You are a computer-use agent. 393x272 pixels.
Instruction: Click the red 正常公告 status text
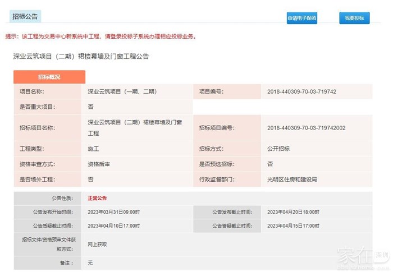(x=97, y=198)
